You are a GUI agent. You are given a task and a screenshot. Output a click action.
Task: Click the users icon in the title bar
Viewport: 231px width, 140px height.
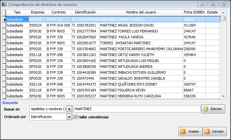coord(4,4)
